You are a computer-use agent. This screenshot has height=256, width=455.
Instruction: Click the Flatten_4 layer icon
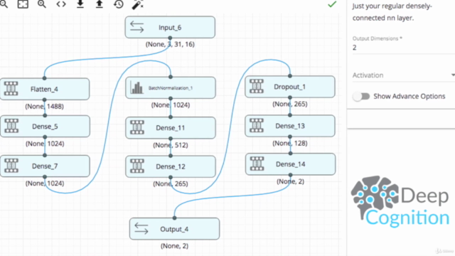tap(11, 88)
